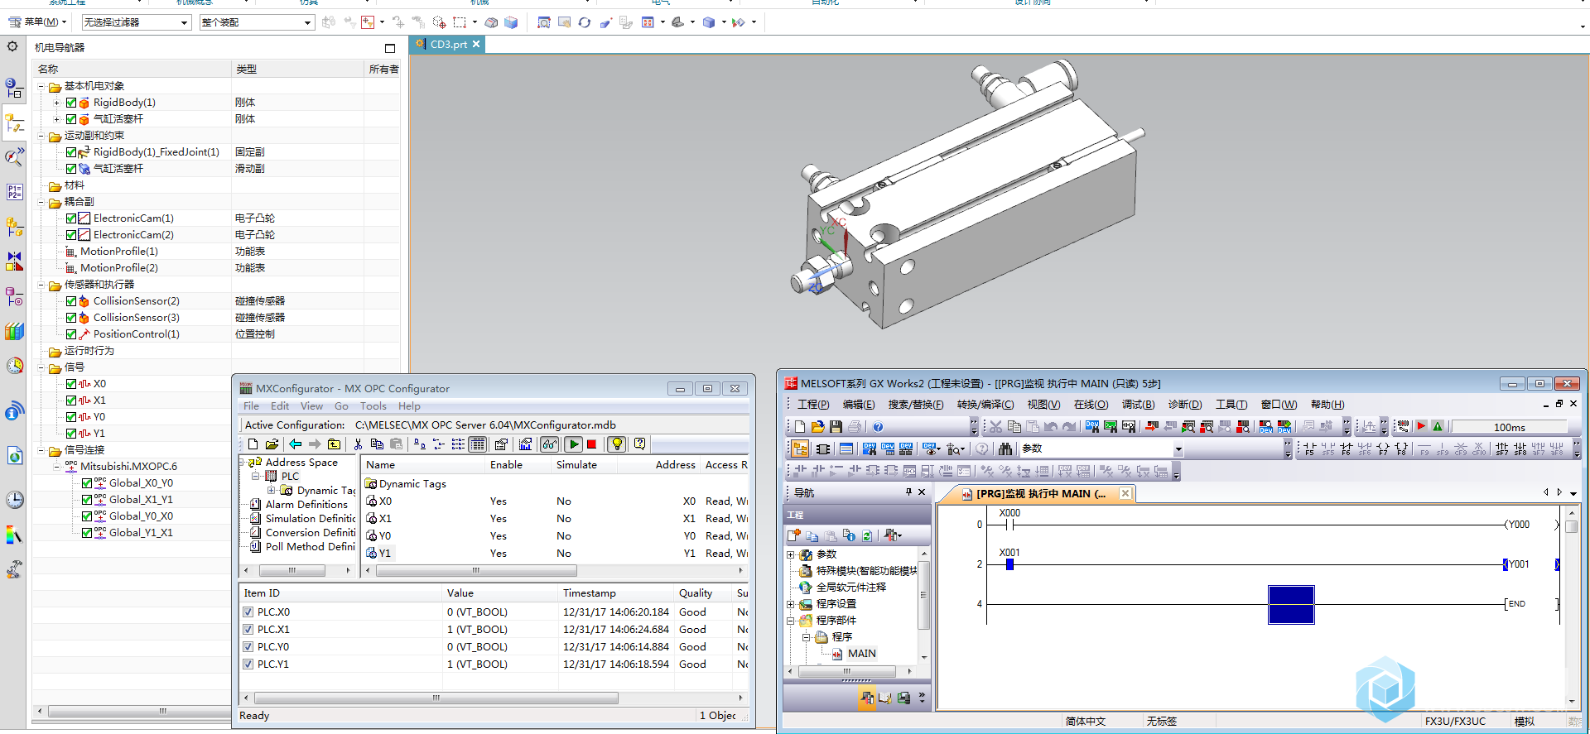Toggle Global_X0_Y0 connection checkbox
This screenshot has width=1590, height=734.
pos(87,483)
